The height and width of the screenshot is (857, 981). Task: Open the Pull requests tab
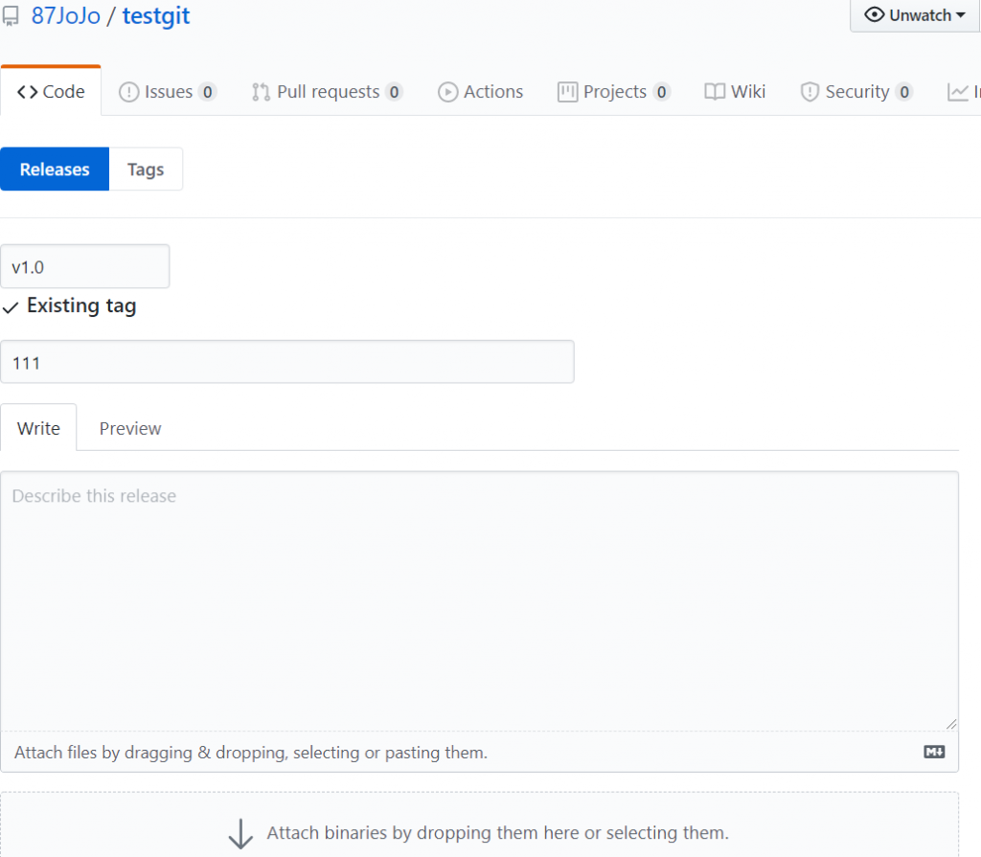click(x=327, y=91)
